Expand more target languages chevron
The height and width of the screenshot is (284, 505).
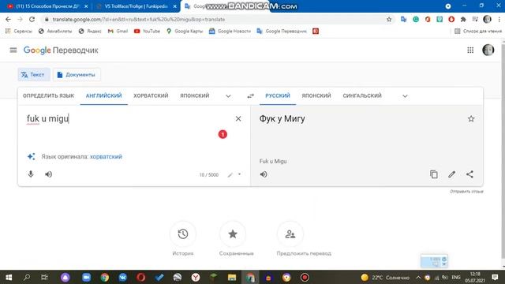pos(405,96)
